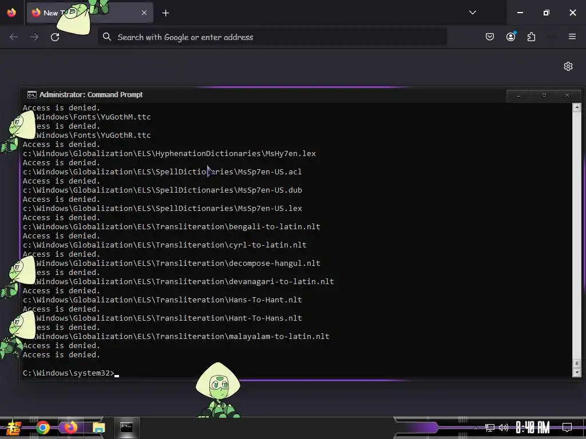586x439 pixels.
Task: Open File Explorer from the taskbar
Action: coord(98,428)
